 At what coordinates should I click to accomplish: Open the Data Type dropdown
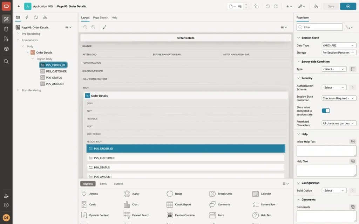[x=339, y=45]
